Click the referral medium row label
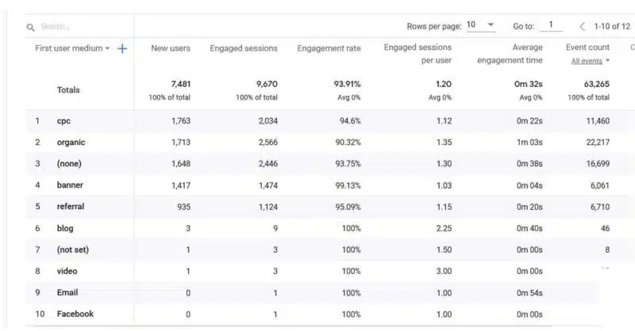The image size is (635, 331). [x=71, y=207]
